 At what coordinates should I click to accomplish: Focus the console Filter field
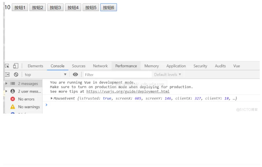pyautogui.click(x=118, y=75)
